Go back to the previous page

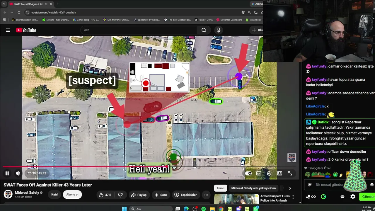[5, 13]
